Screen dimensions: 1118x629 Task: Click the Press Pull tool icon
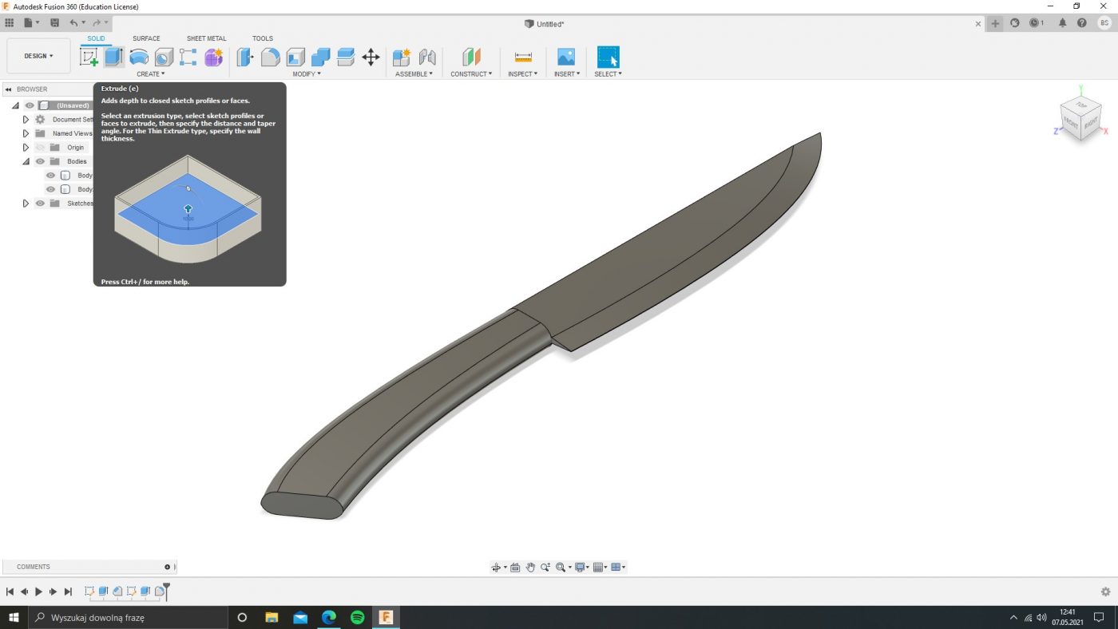pos(245,57)
